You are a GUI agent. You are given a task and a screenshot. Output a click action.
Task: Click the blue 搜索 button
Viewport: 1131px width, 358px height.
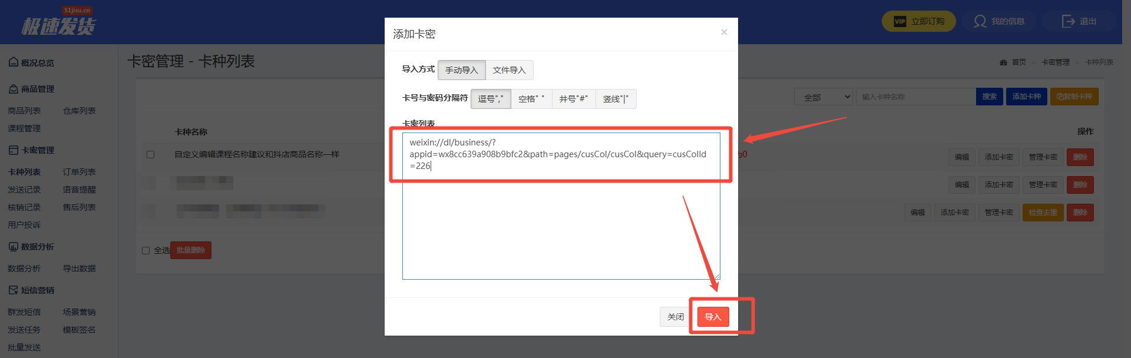click(x=990, y=97)
